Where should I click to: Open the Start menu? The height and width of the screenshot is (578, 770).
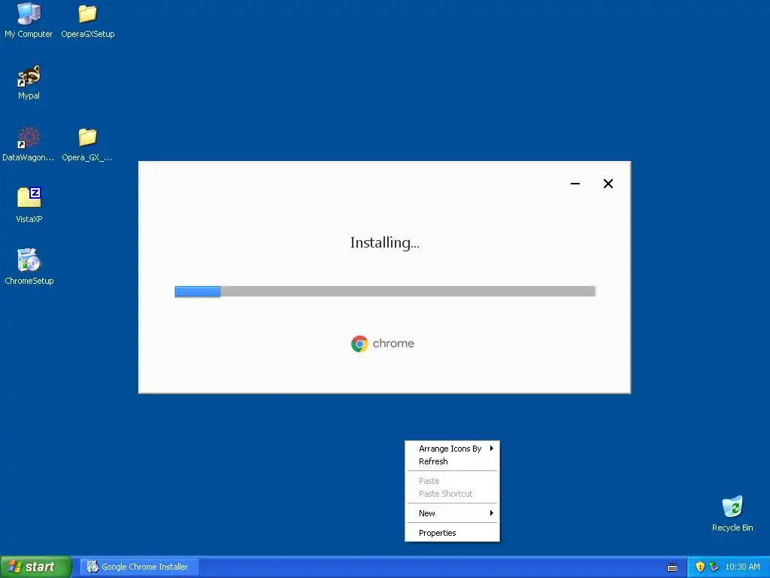pyautogui.click(x=36, y=567)
